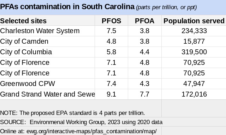Viewport: 226px width, 135px height.
Task: Select the City of Columbia cell
Action: pyautogui.click(x=47, y=52)
